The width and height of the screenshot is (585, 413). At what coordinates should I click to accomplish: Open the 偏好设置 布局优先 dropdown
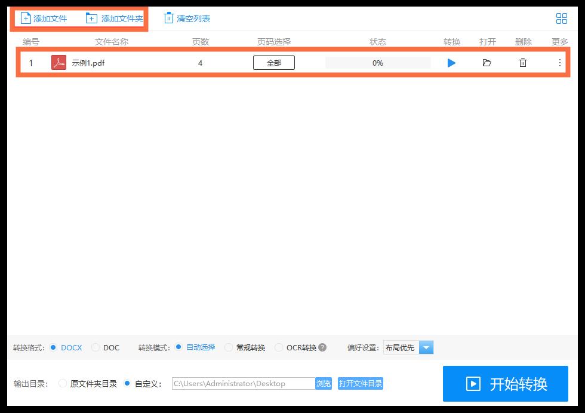tap(425, 347)
